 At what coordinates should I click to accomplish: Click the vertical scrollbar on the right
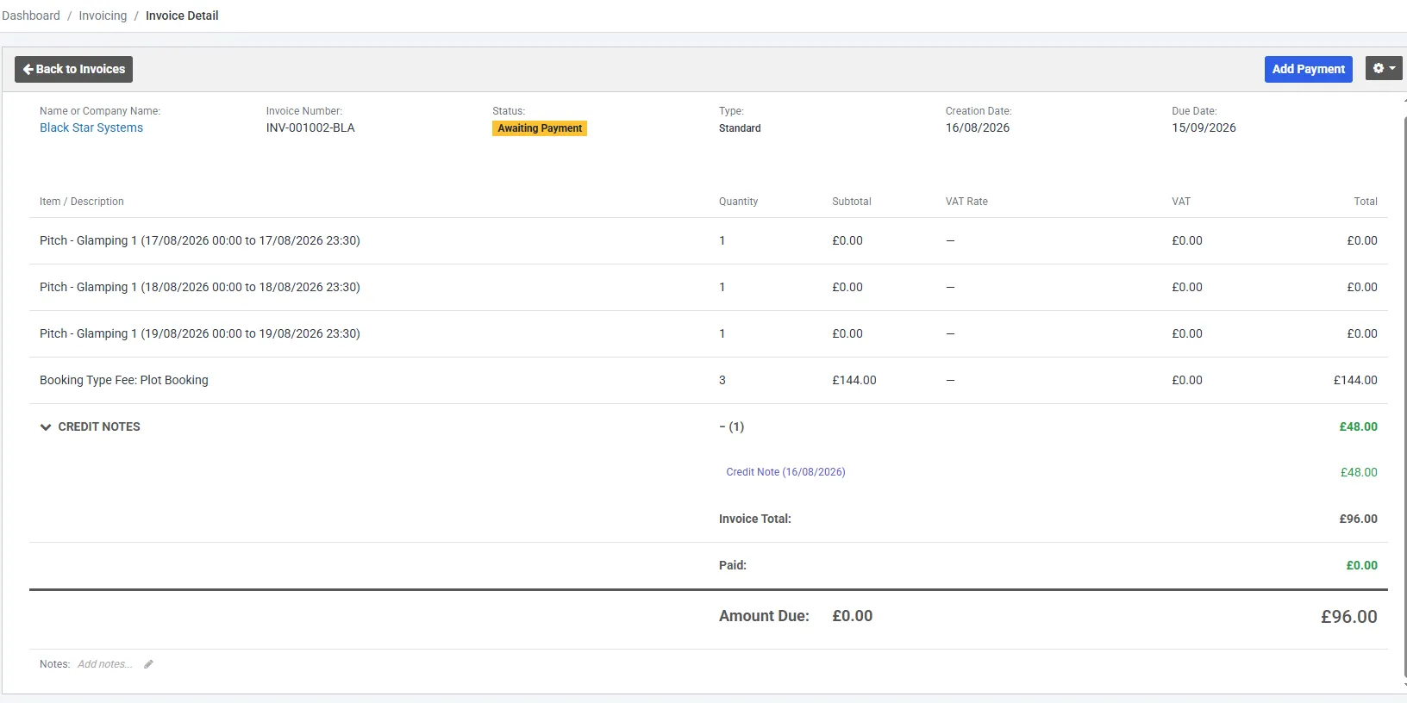click(1405, 396)
